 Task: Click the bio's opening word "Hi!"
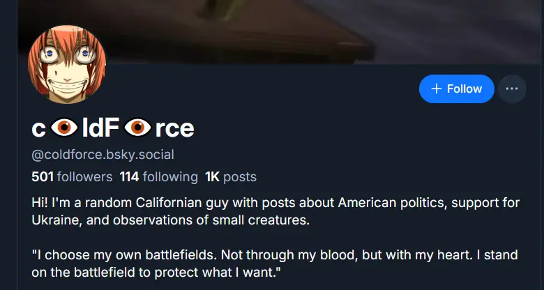[40, 203]
